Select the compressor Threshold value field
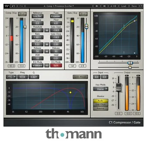The height and width of the screenshot is (142, 147). click(x=37, y=30)
